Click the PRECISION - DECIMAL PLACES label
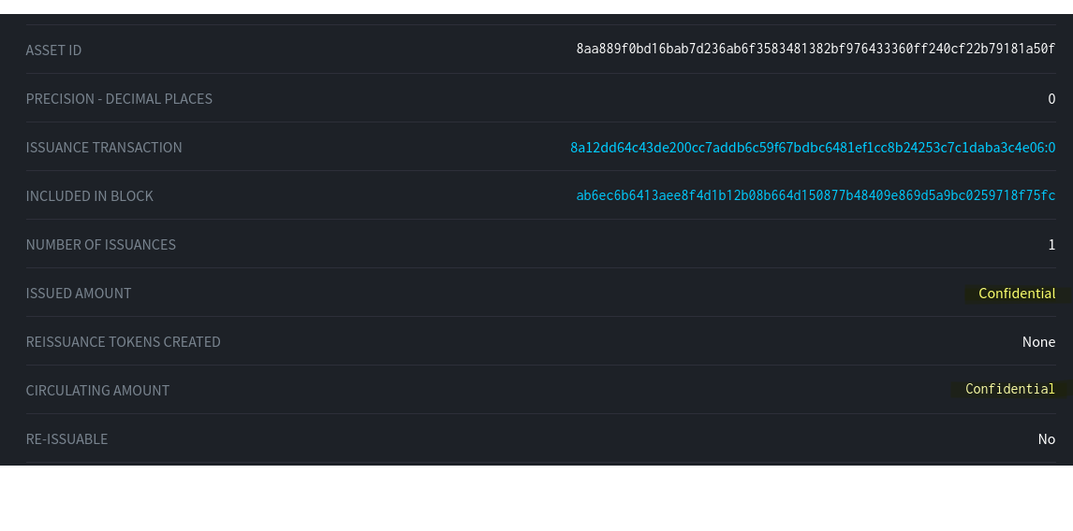This screenshot has height=531, width=1073. coord(119,99)
